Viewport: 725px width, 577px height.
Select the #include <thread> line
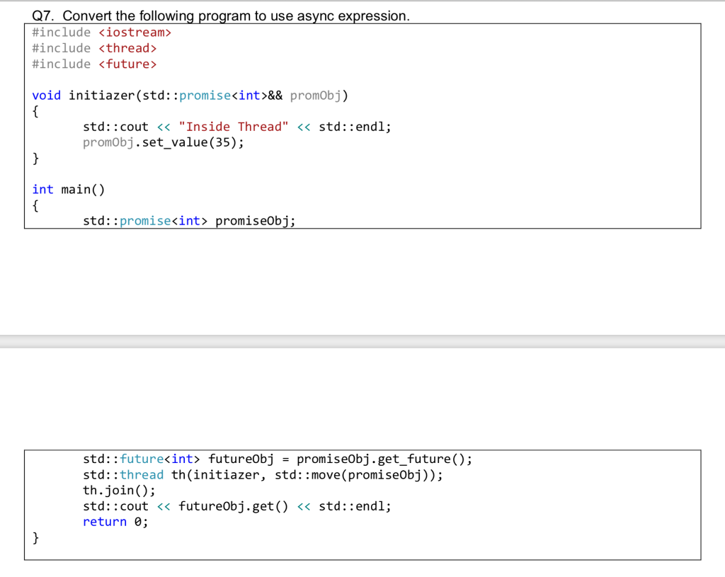point(96,47)
